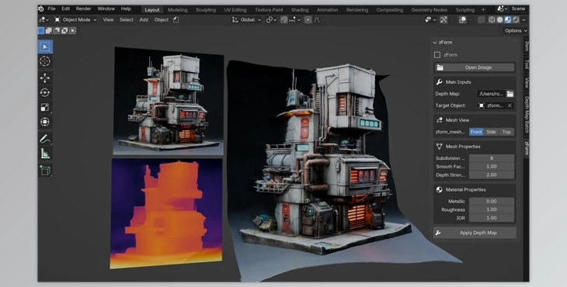Select the Annotate tool
The width and height of the screenshot is (567, 287).
(45, 139)
